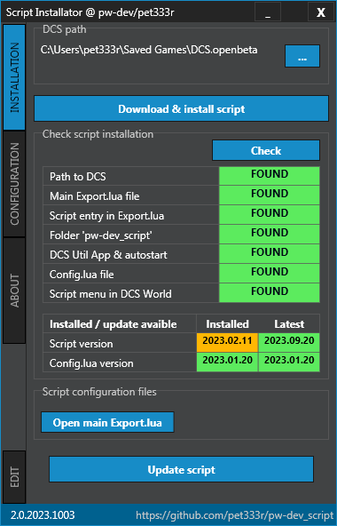Select the 'DCS Util App & autostart' row label
Screen dimensions: 337x526
108,255
